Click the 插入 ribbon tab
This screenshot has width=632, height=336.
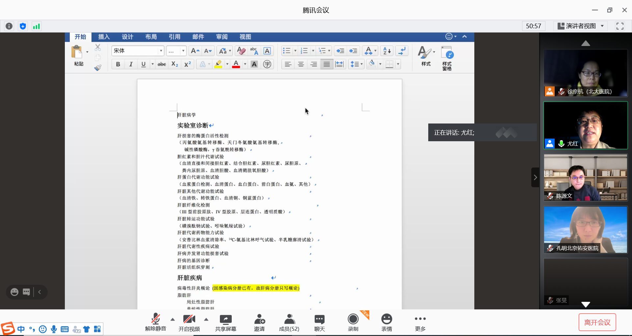coord(104,37)
